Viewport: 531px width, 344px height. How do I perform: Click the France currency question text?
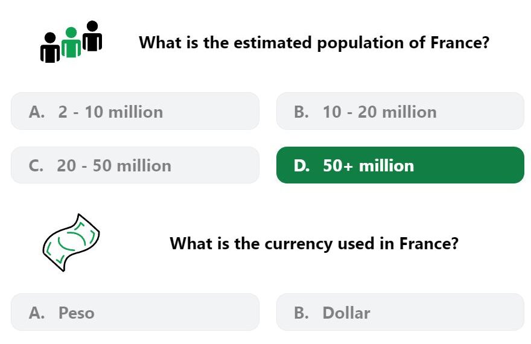[314, 243]
